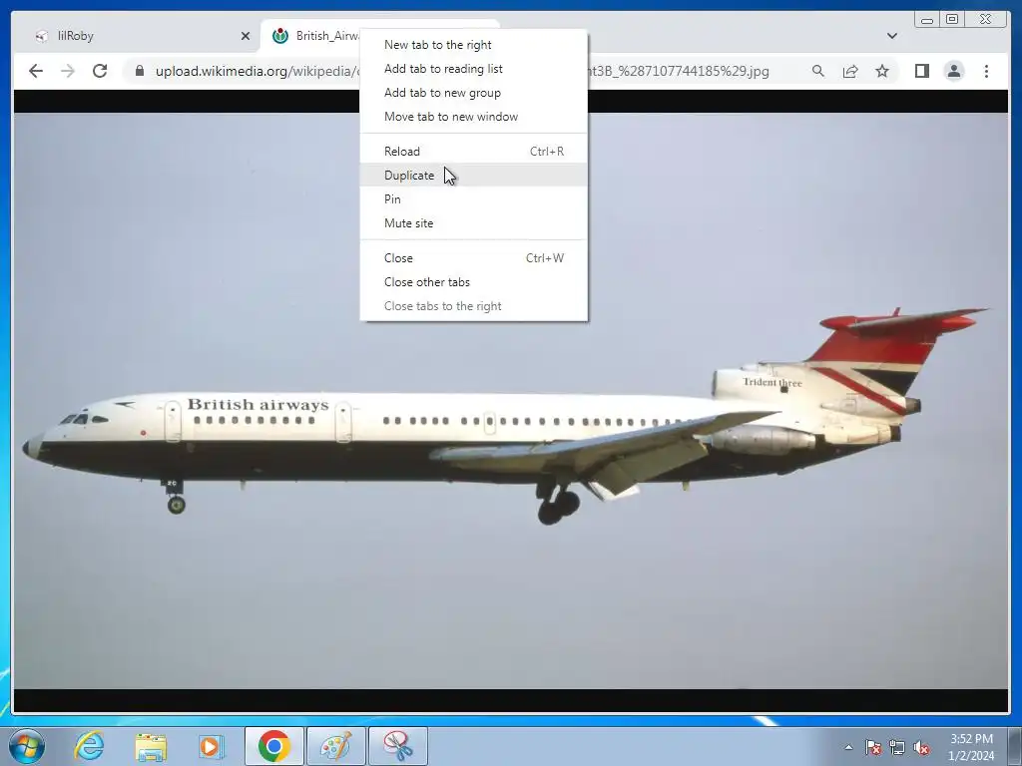Open the Windows Start button
The image size is (1022, 766).
27,746
